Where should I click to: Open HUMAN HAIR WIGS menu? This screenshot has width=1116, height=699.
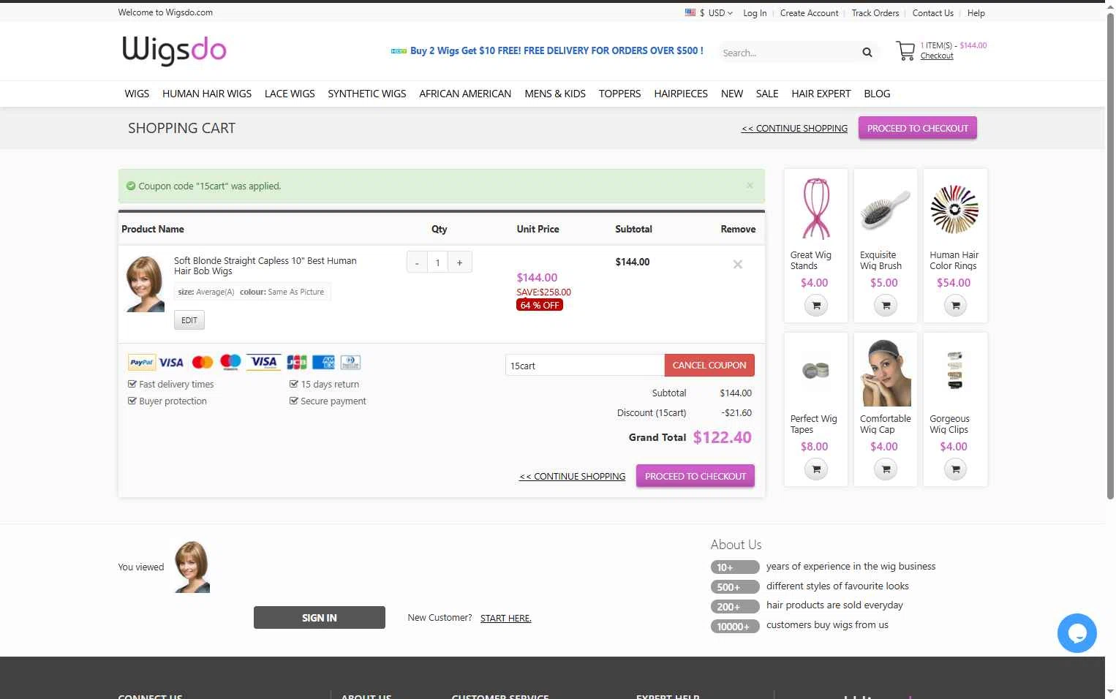[x=207, y=94]
